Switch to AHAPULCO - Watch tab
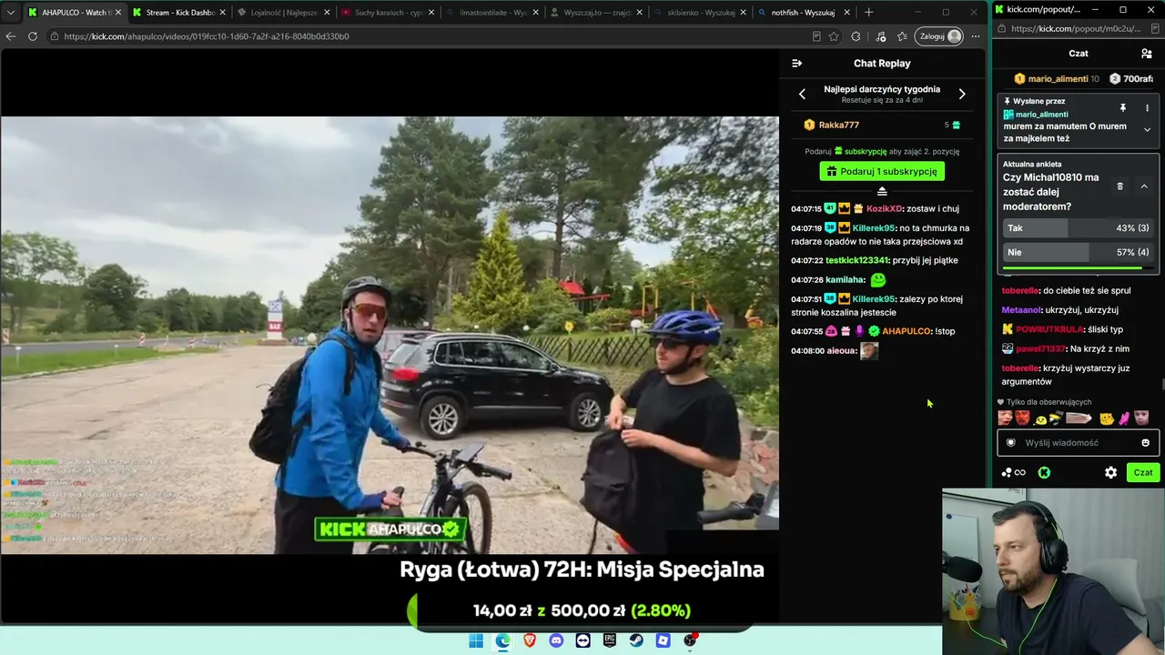This screenshot has width=1165, height=655. 75,13
